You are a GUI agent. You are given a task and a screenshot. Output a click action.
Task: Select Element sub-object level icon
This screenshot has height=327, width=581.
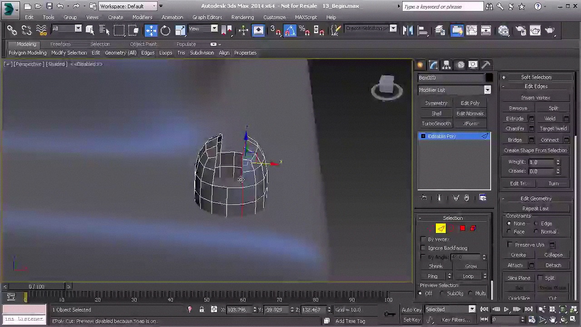[x=473, y=228]
